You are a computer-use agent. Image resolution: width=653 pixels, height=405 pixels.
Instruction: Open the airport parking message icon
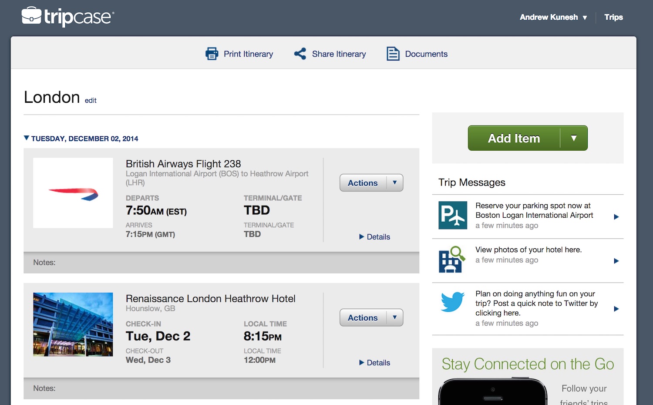453,215
